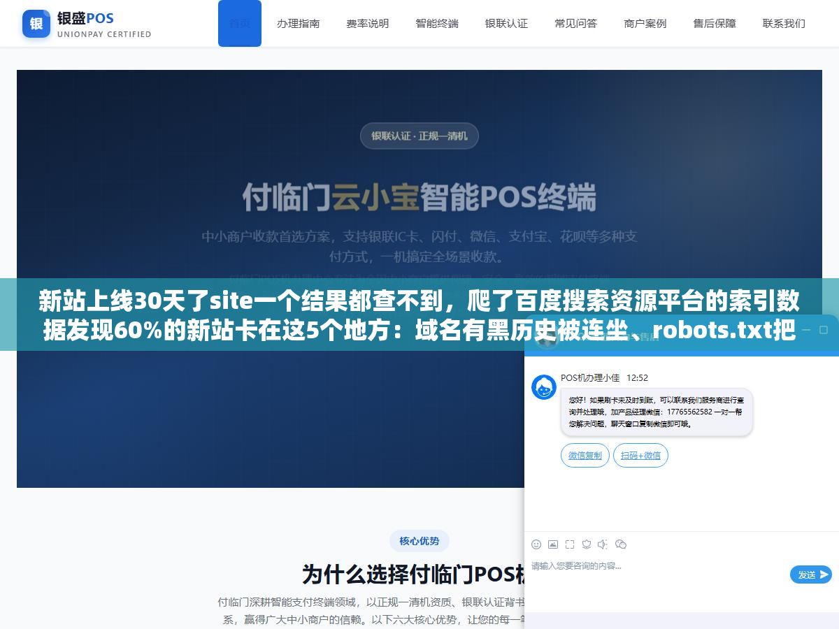Select the screenshot capture icon in chat

click(570, 544)
